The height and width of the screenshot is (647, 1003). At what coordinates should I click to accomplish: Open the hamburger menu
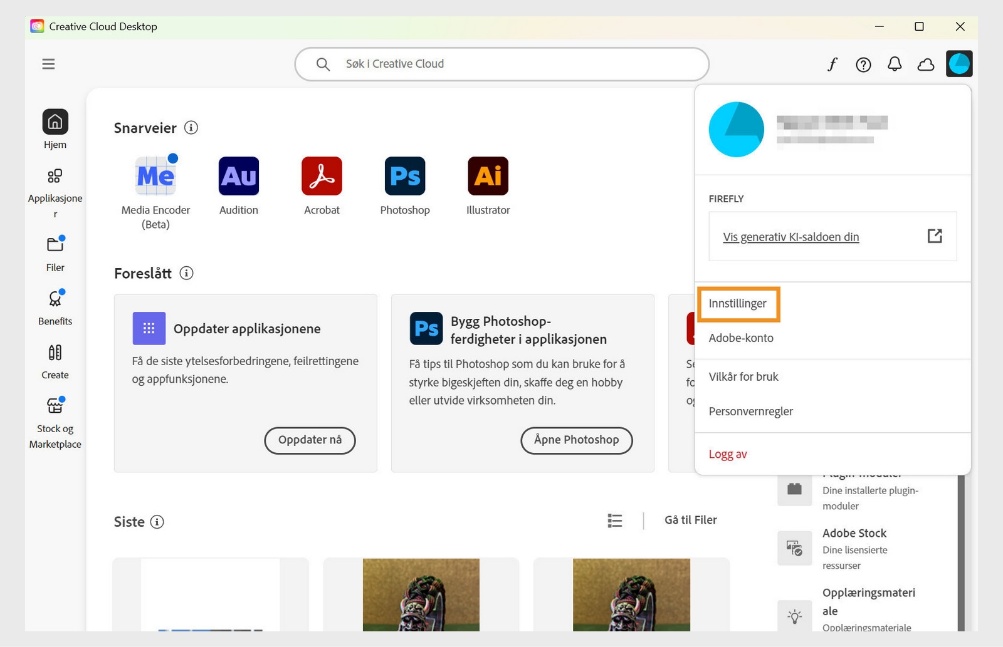click(x=48, y=64)
